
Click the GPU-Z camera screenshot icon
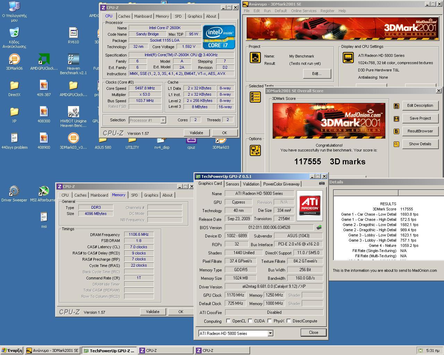coord(322,183)
